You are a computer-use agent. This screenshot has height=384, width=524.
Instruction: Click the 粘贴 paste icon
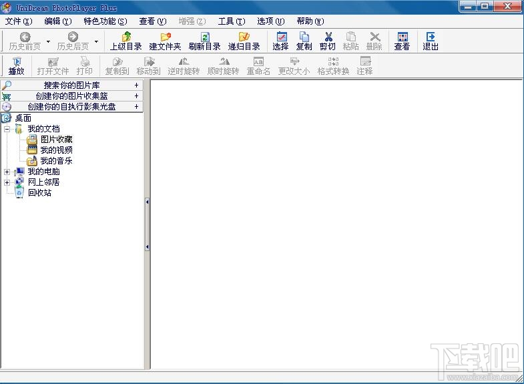pyautogui.click(x=351, y=37)
